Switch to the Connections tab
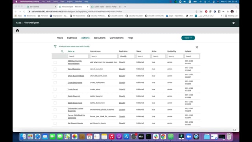Screen dimensions: 252x142 117,38
